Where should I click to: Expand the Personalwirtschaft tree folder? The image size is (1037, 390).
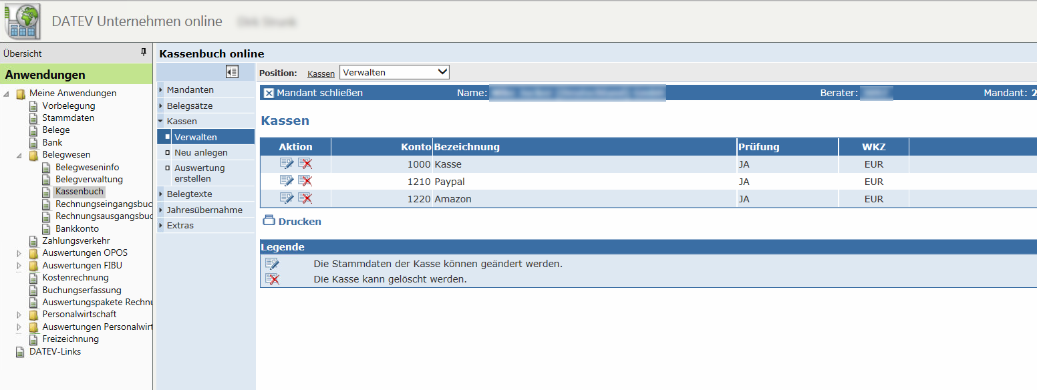[19, 315]
